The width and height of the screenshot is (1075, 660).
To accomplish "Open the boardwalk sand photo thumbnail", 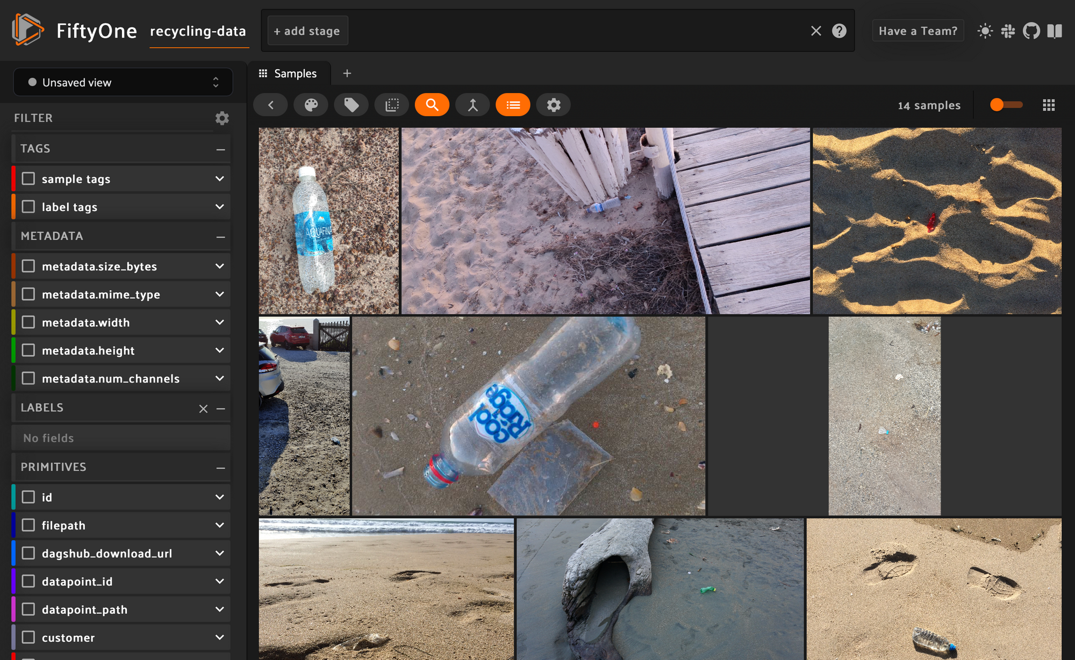I will point(606,220).
